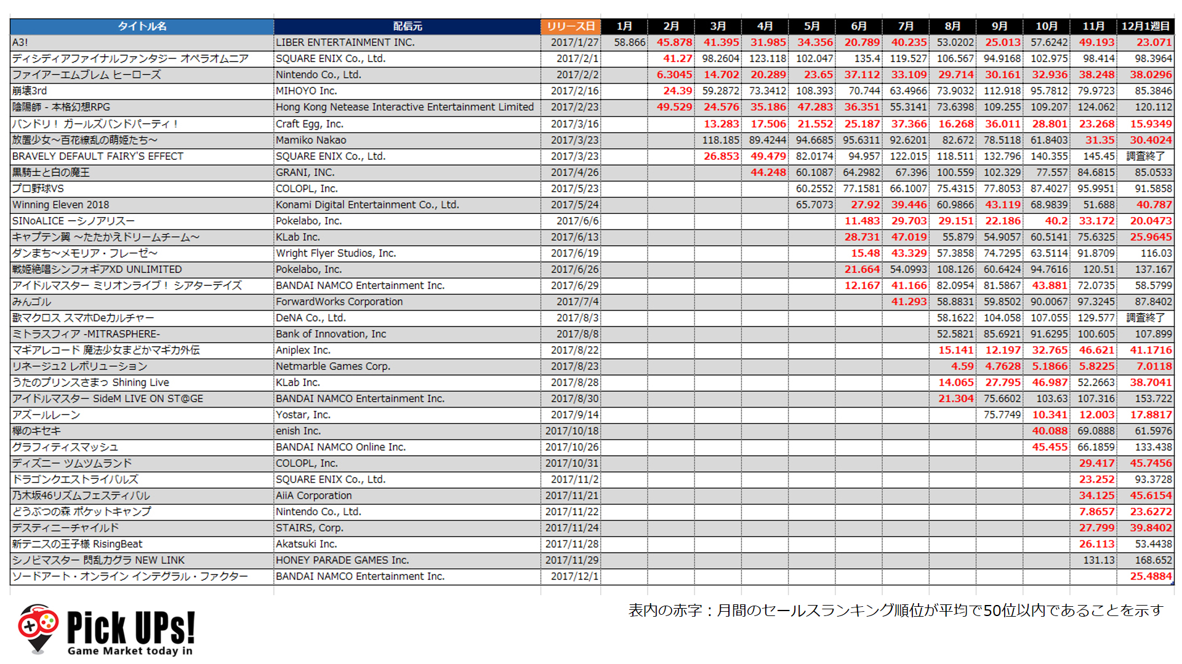This screenshot has width=1182, height=664.
Task: Click the red 6.3045 value
Action: 671,75
